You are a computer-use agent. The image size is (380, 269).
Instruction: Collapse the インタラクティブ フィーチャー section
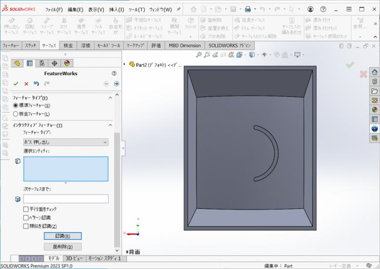pyautogui.click(x=110, y=125)
